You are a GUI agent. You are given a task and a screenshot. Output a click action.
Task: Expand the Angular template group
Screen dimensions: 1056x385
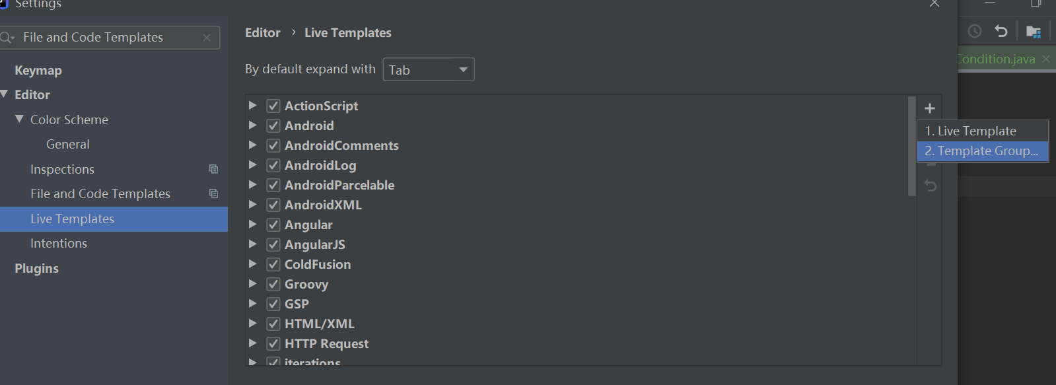252,224
